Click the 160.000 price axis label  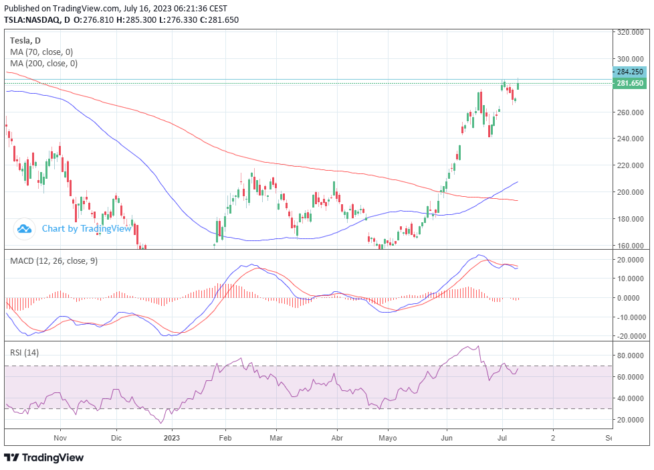click(x=630, y=246)
